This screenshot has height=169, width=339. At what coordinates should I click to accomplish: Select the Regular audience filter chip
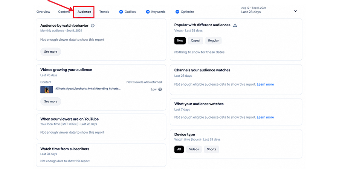point(214,41)
